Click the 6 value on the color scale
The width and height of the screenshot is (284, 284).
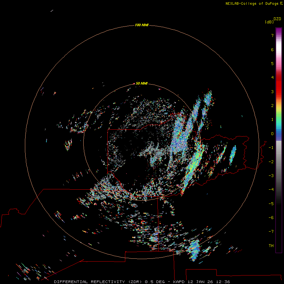(x=272, y=50)
